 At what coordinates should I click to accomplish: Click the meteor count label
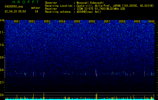[x=36, y=8]
